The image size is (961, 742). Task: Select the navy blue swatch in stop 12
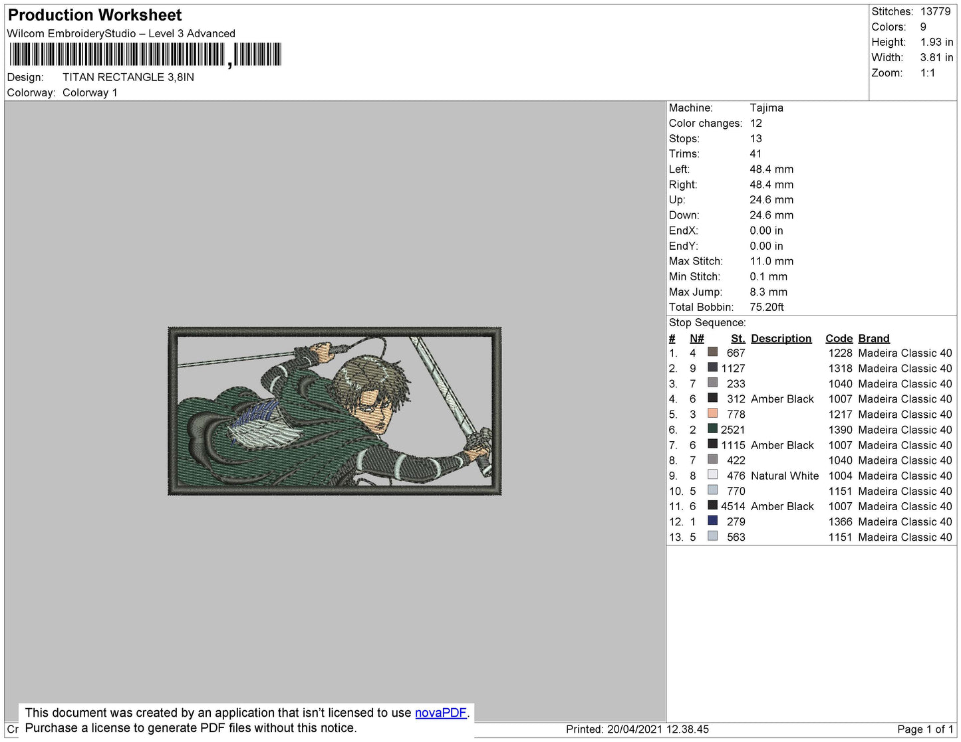pos(712,521)
